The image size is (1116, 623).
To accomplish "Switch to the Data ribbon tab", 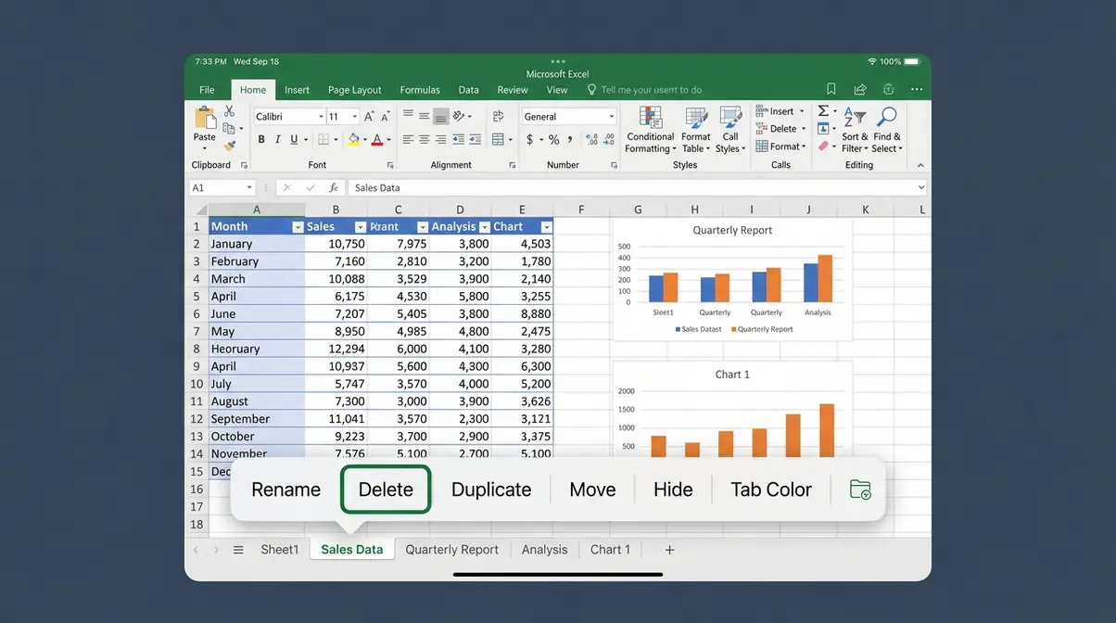I will pyautogui.click(x=468, y=90).
